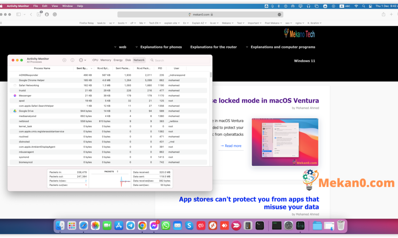The width and height of the screenshot is (398, 238).
Task: Click the address bar ellipsis button
Action: (280, 15)
